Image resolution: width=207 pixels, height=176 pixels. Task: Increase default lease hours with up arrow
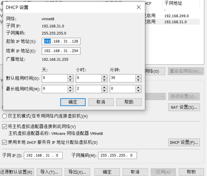pos(104,76)
